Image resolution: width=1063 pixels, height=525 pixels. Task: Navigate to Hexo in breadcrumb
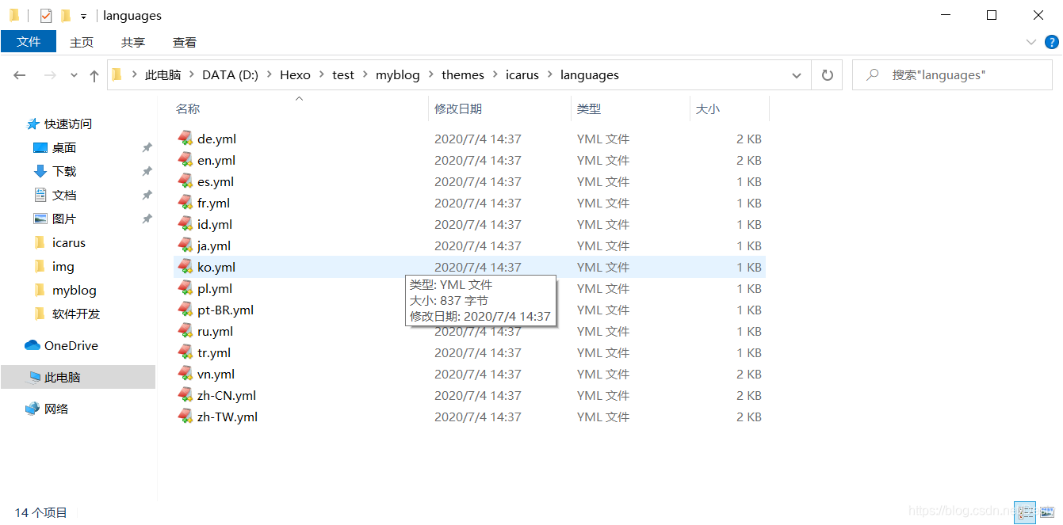click(295, 75)
